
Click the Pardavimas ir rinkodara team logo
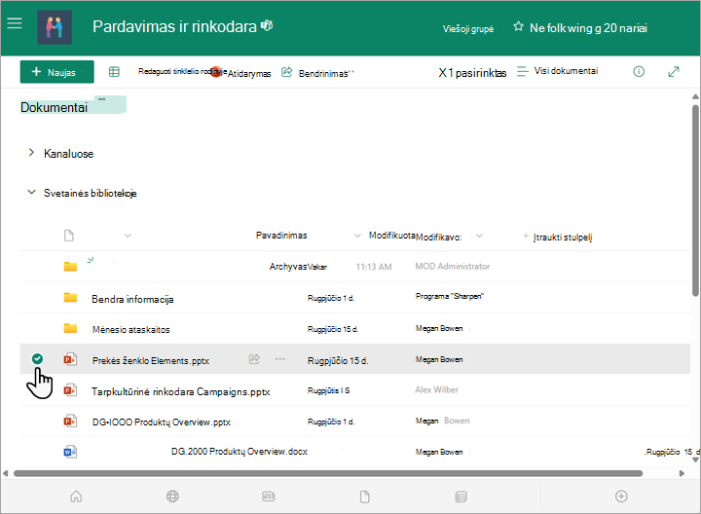coord(55,27)
